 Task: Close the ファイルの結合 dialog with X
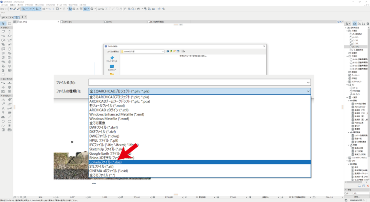point(264,46)
